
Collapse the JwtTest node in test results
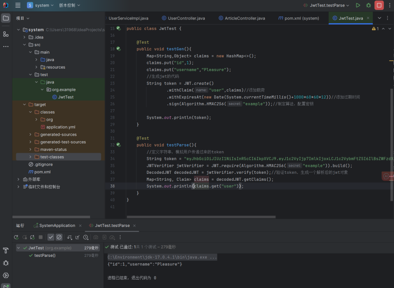[19, 248]
